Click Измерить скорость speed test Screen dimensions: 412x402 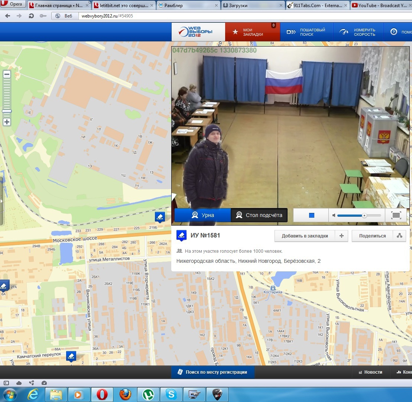(x=358, y=32)
